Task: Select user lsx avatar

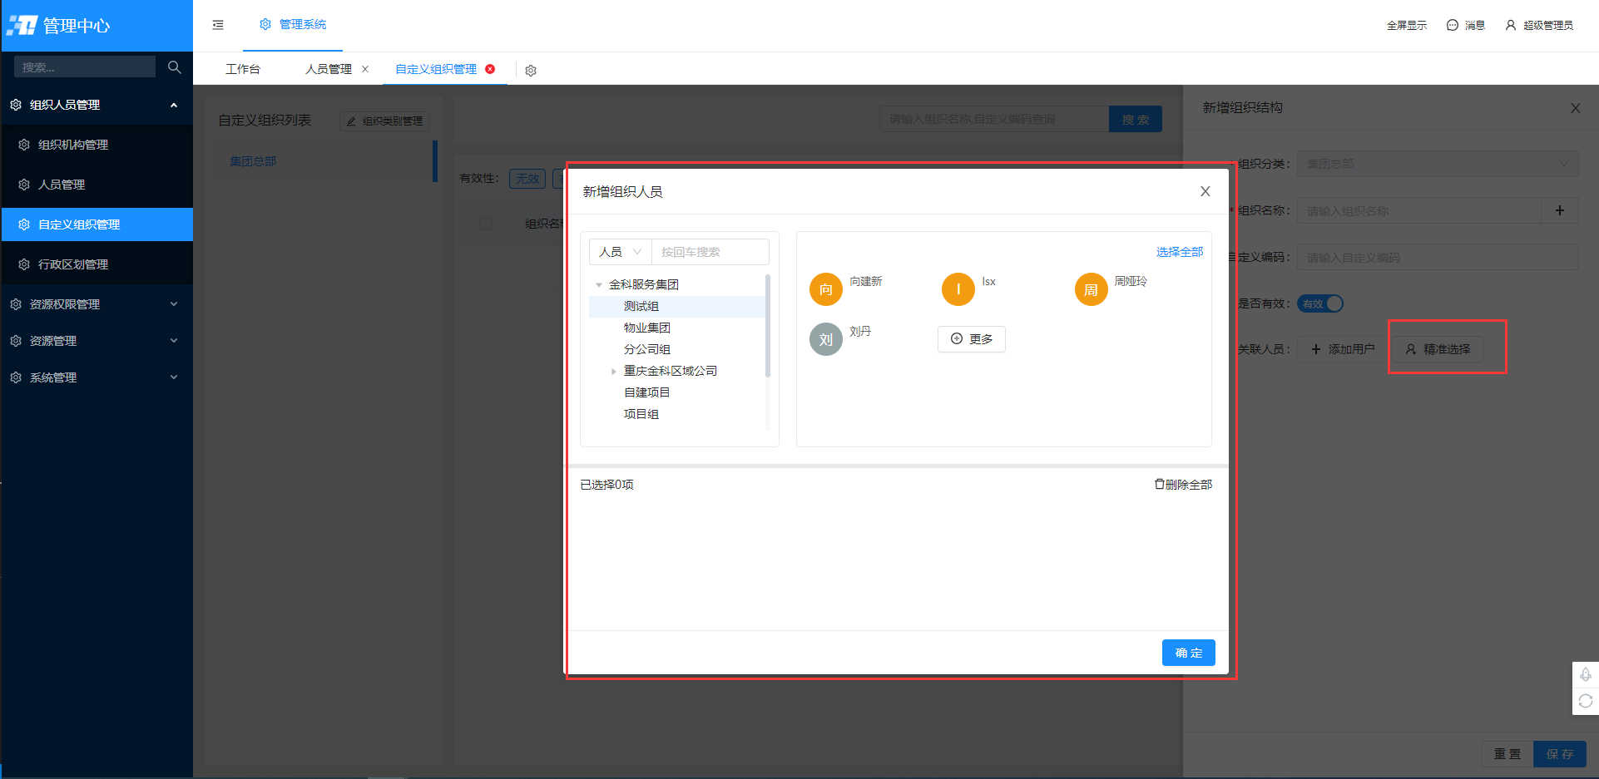Action: point(958,289)
